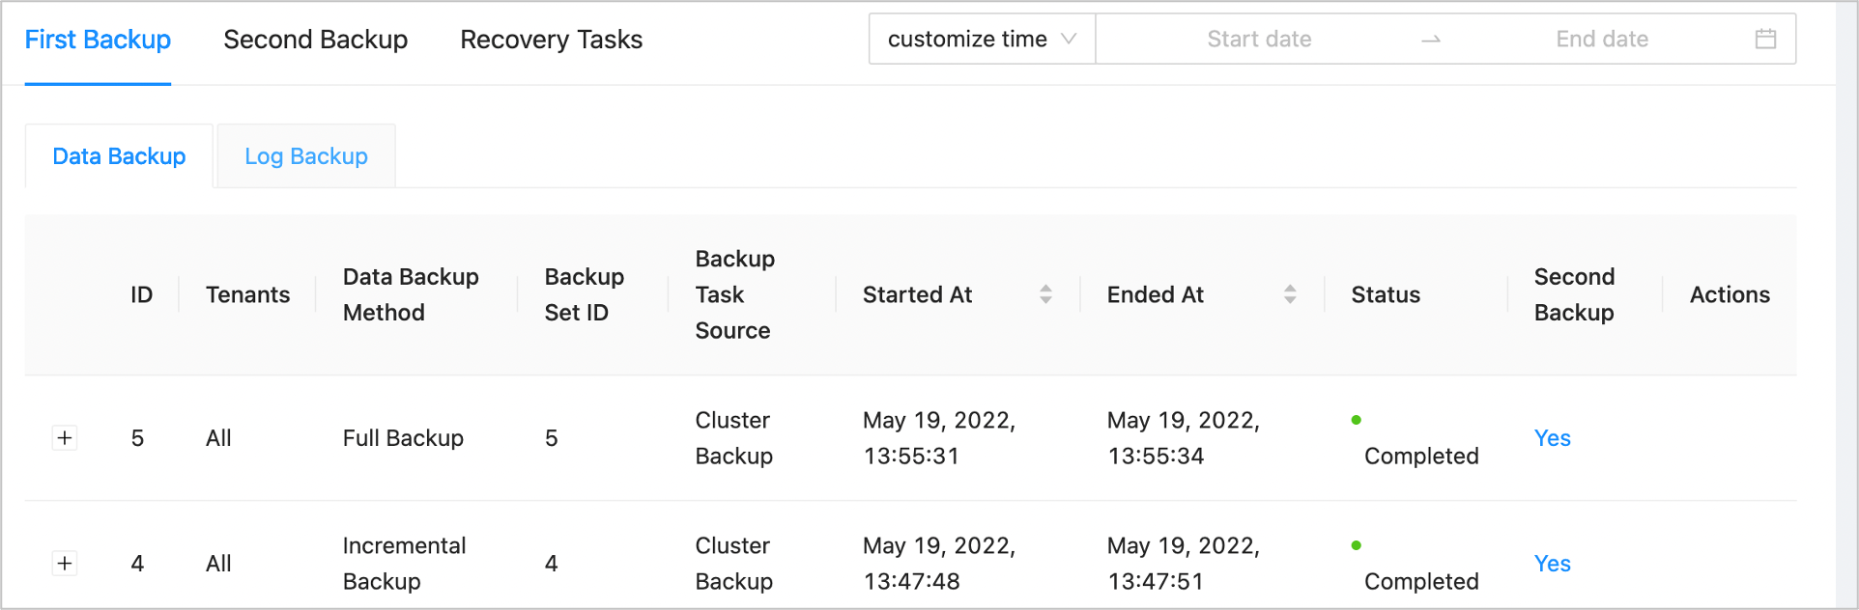Switch to the Log Backup tab
Image resolution: width=1859 pixels, height=610 pixels.
click(305, 156)
